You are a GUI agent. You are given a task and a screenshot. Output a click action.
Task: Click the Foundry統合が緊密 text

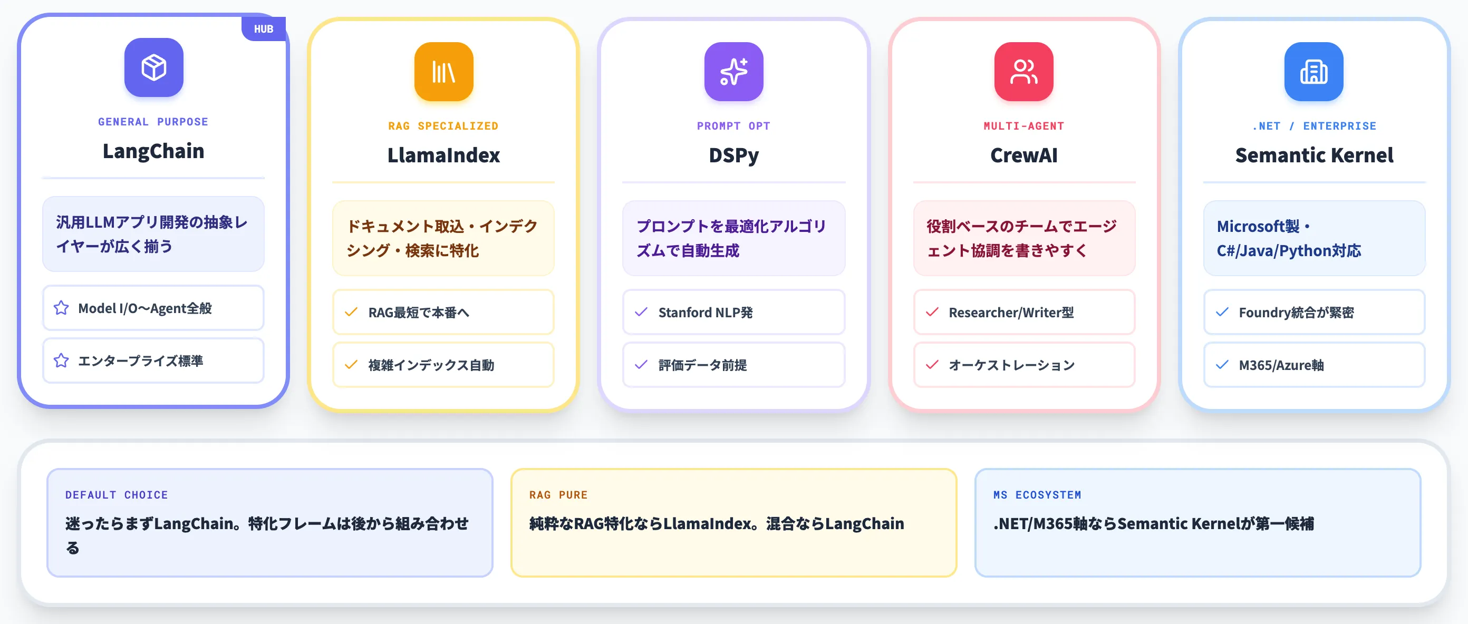[1296, 312]
